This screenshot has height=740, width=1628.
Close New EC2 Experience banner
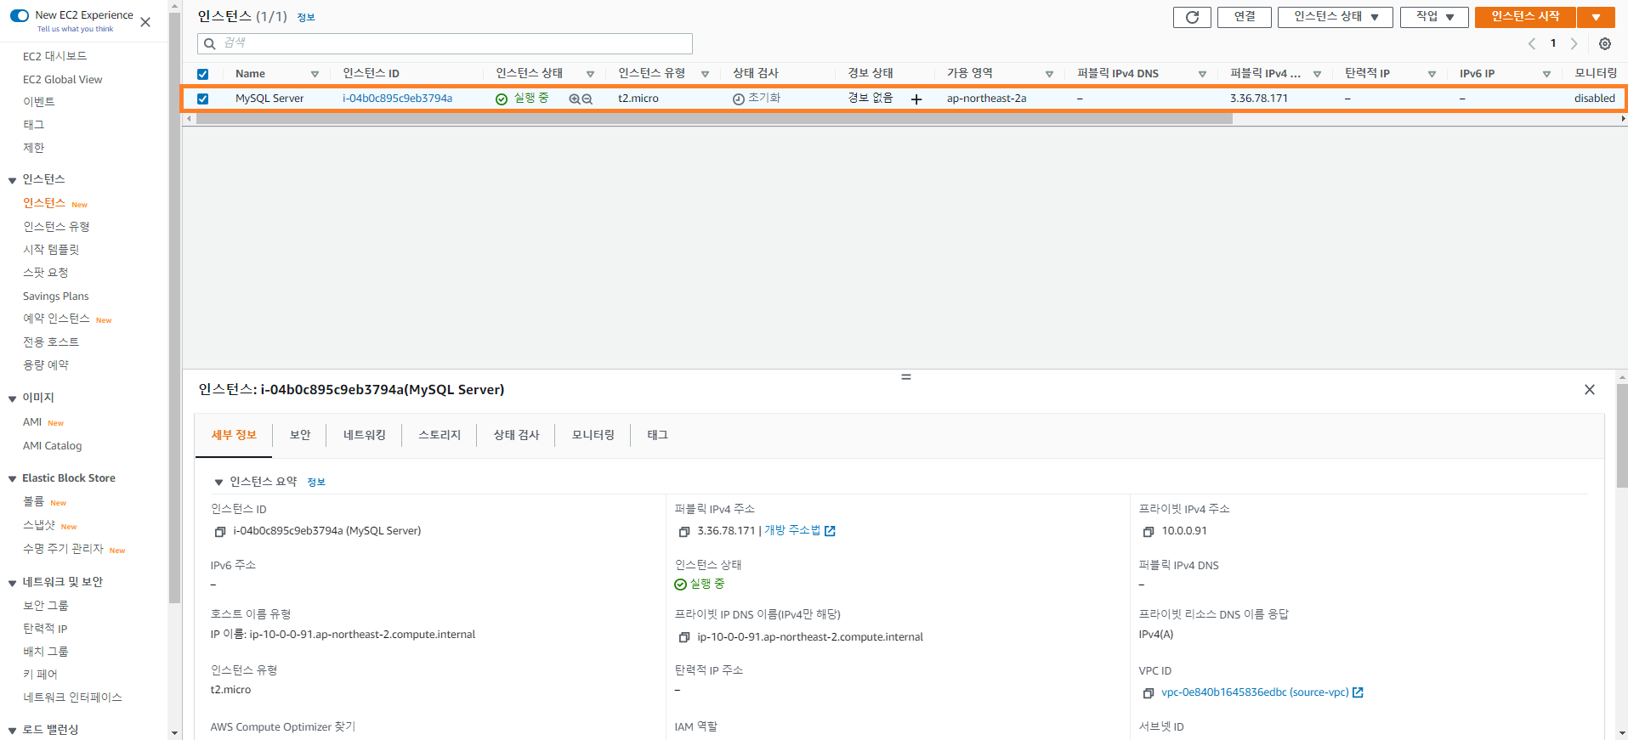click(145, 22)
